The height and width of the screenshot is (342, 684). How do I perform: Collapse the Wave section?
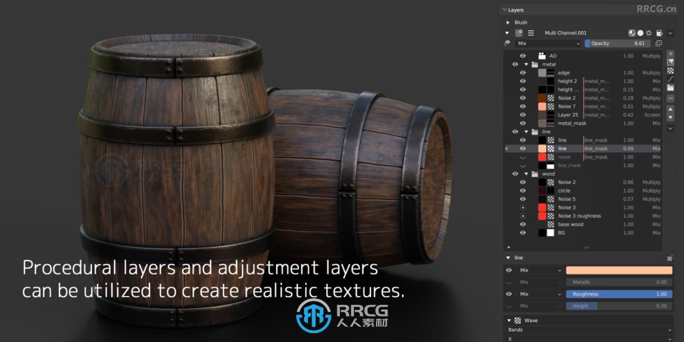[x=509, y=321]
